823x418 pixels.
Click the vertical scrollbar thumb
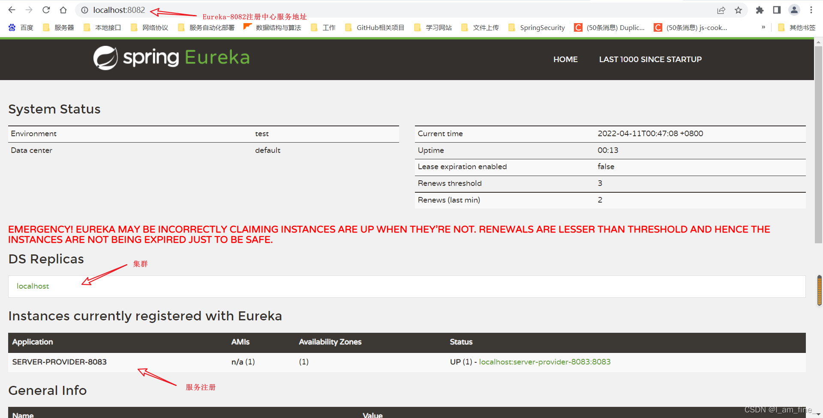[x=818, y=145]
